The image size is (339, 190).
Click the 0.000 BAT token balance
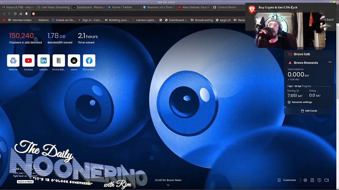click(x=298, y=75)
